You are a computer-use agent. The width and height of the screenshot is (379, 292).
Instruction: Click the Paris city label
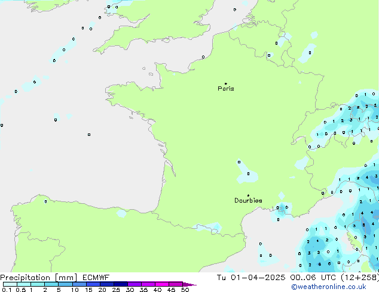(x=226, y=89)
